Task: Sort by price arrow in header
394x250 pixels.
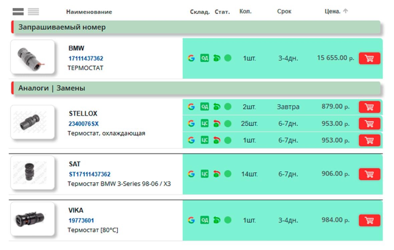Action: (x=346, y=11)
